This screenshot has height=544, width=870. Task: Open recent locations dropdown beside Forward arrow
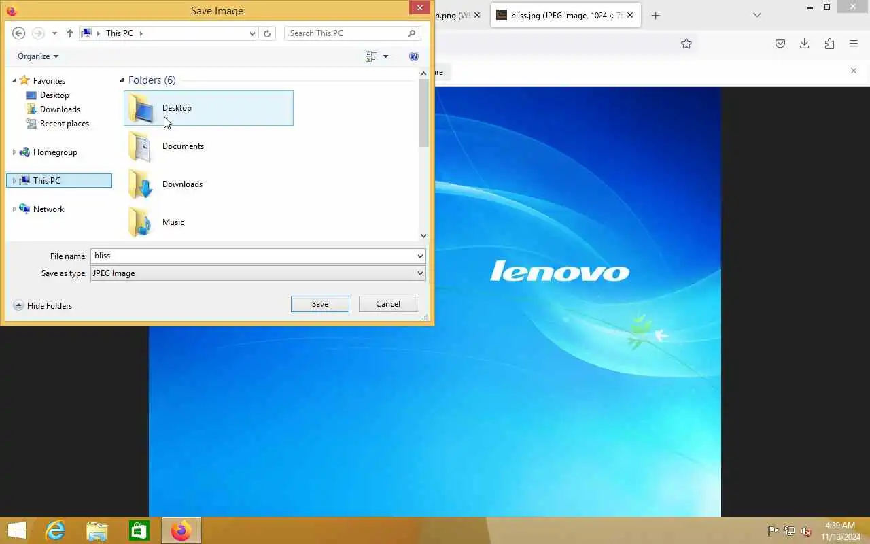(x=54, y=33)
